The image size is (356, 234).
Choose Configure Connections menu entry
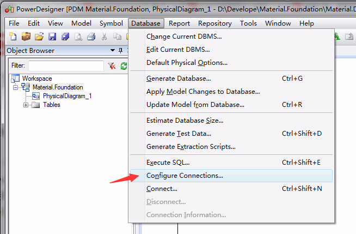point(231,176)
